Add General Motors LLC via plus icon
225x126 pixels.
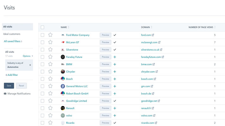pyautogui.click(x=115, y=86)
